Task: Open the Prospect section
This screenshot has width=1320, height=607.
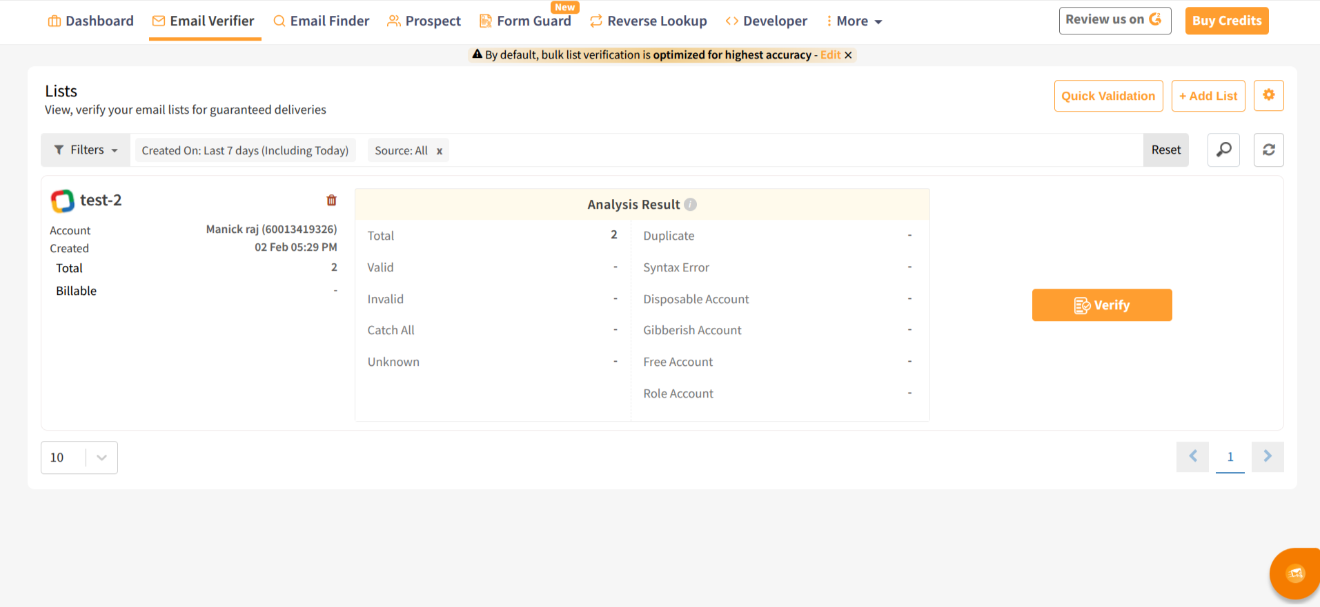Action: tap(424, 21)
